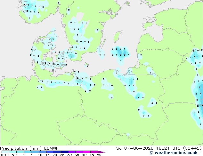
Task: Click the above-50 mm legend arrow
Action: pyautogui.click(x=101, y=152)
